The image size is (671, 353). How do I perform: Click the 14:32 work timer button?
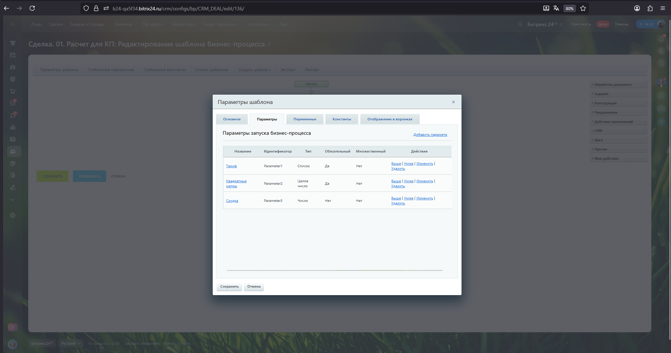pos(647,24)
